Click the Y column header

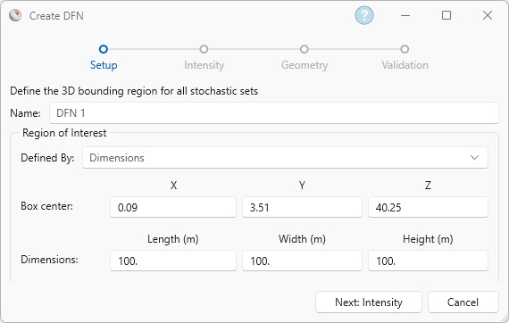[x=302, y=186]
